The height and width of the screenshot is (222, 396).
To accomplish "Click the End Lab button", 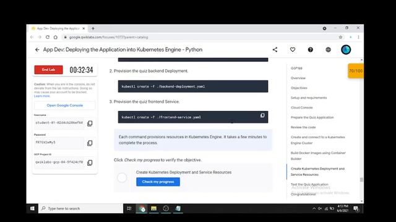I will point(48,70).
